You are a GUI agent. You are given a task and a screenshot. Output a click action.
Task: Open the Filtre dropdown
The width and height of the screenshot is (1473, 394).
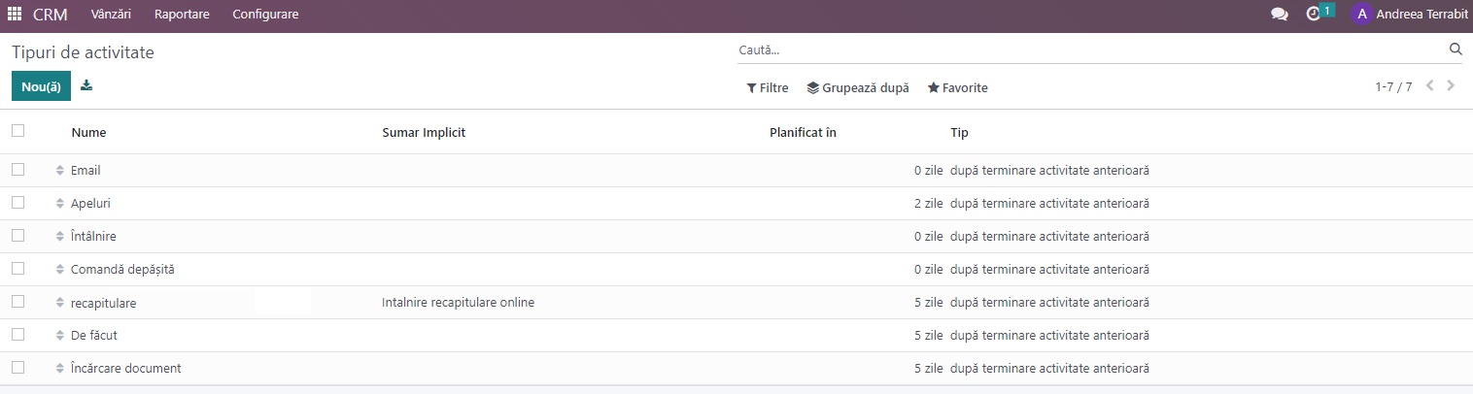[x=768, y=87]
